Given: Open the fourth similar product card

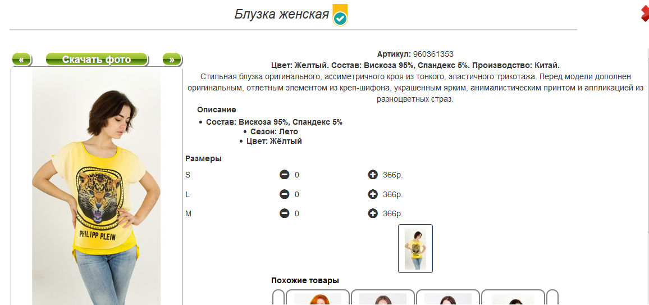Looking at the screenshot, I should tap(513, 298).
